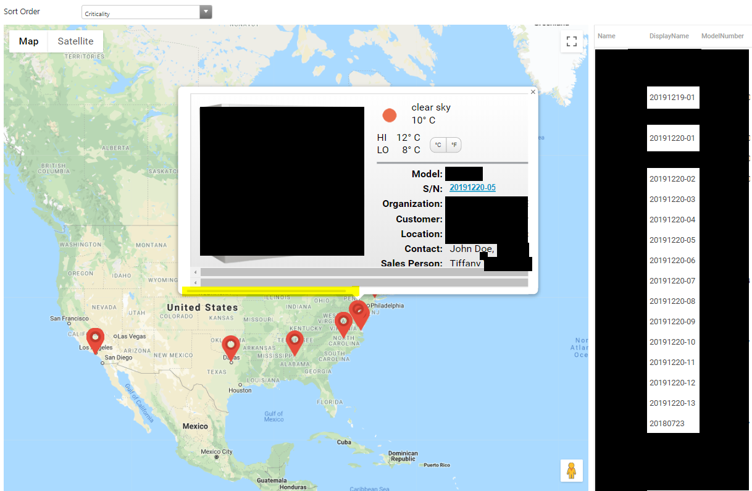Screen dimensions: 752x491
Task: Sort the list by the Name column header
Action: (x=605, y=36)
